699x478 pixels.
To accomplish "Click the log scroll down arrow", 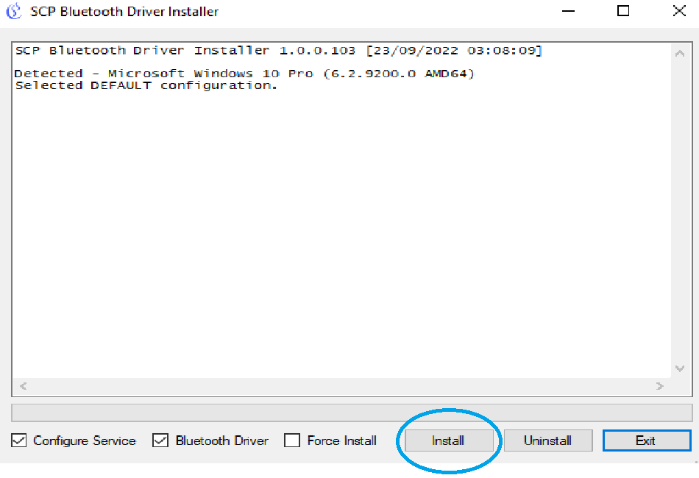I will pyautogui.click(x=680, y=368).
